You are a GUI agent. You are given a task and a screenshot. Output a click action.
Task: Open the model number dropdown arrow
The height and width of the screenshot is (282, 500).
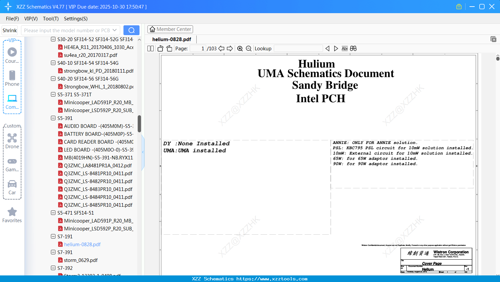click(x=115, y=30)
